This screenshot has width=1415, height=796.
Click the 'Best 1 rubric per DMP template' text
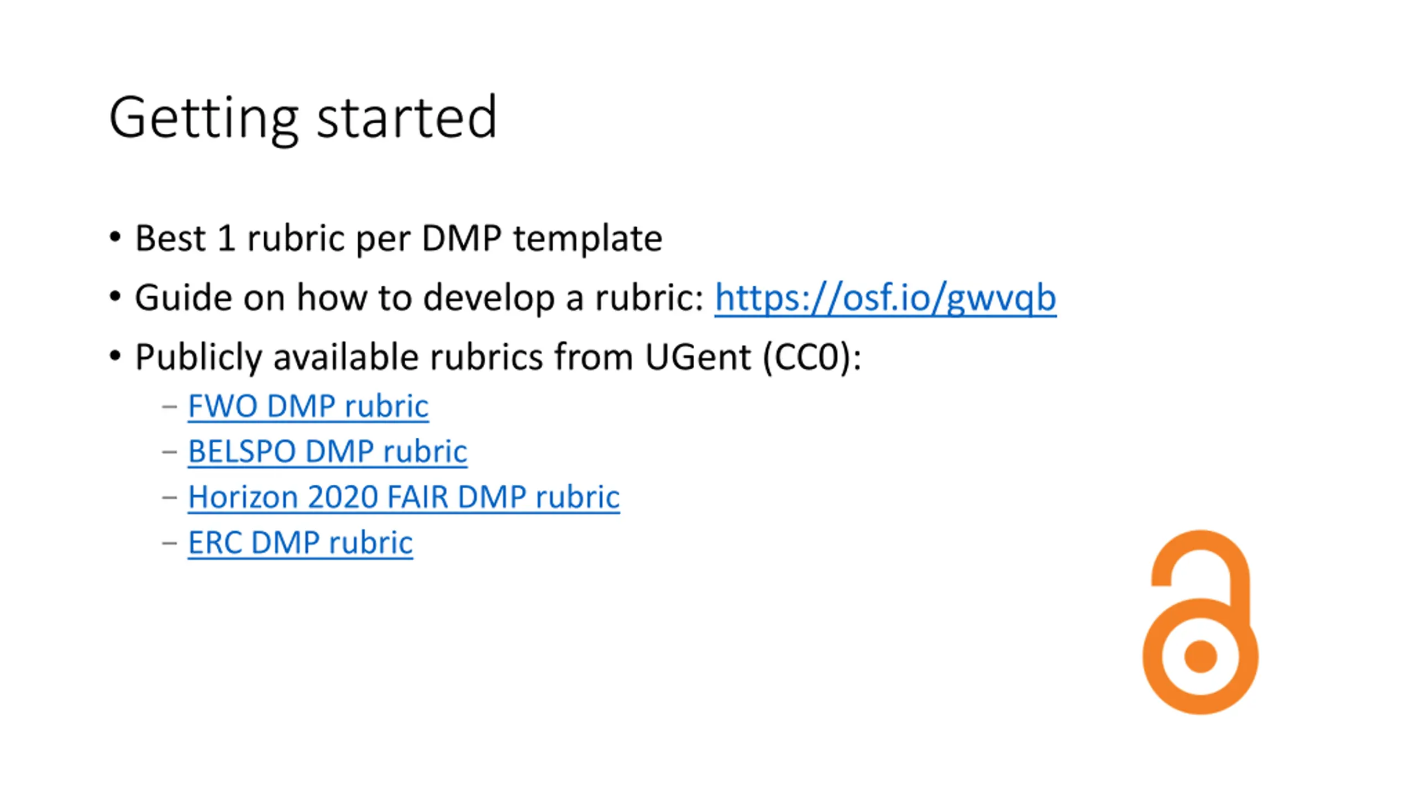point(399,239)
